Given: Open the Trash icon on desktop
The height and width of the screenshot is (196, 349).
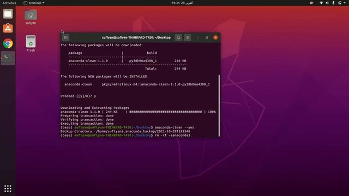Looking at the screenshot, I should pyautogui.click(x=31, y=44).
